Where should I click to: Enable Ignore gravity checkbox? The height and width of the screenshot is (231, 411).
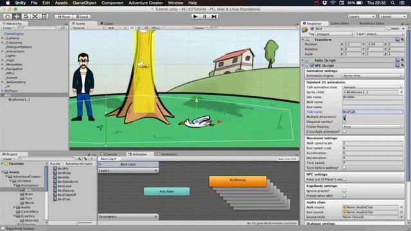(344, 191)
